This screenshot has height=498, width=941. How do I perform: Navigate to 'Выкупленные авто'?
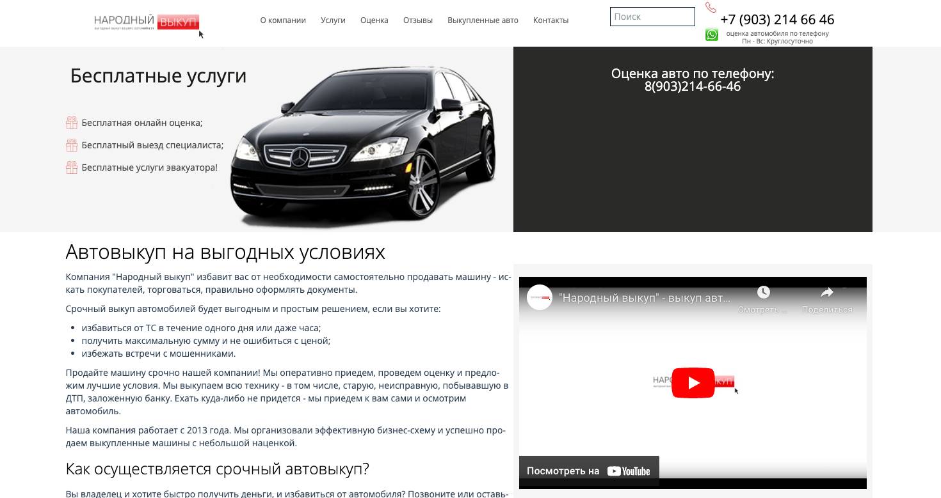point(483,20)
